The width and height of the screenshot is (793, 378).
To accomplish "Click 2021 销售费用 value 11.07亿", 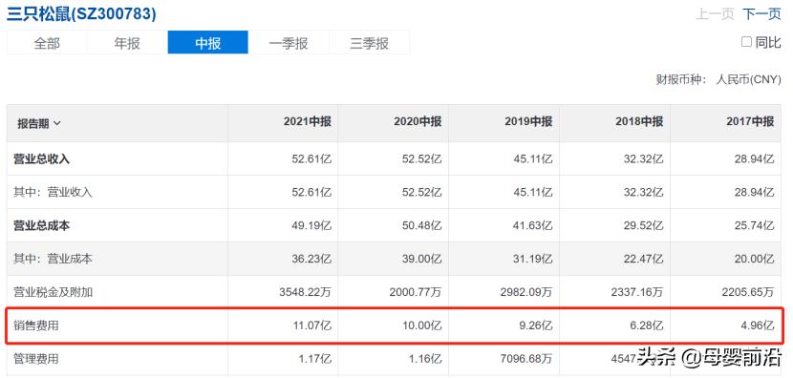I will [312, 325].
